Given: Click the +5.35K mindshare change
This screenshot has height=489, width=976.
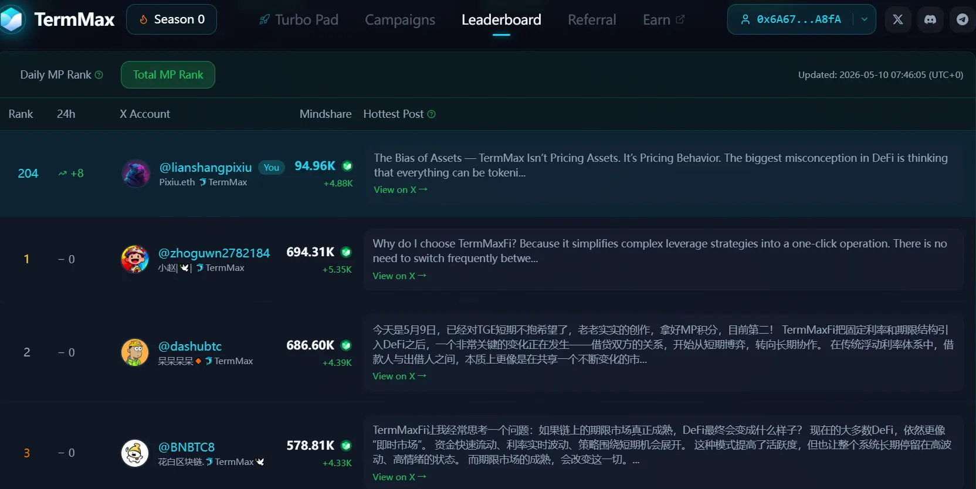Looking at the screenshot, I should pos(337,270).
